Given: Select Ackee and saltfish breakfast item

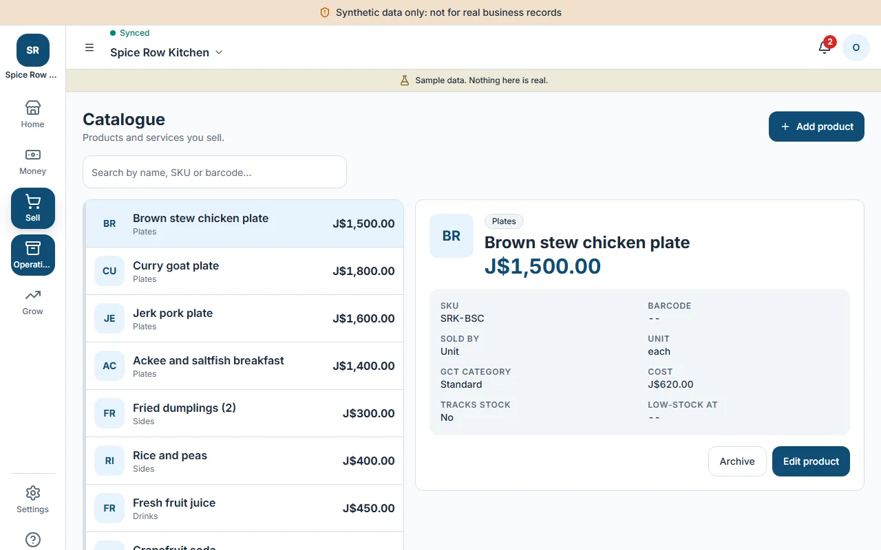Looking at the screenshot, I should [244, 366].
